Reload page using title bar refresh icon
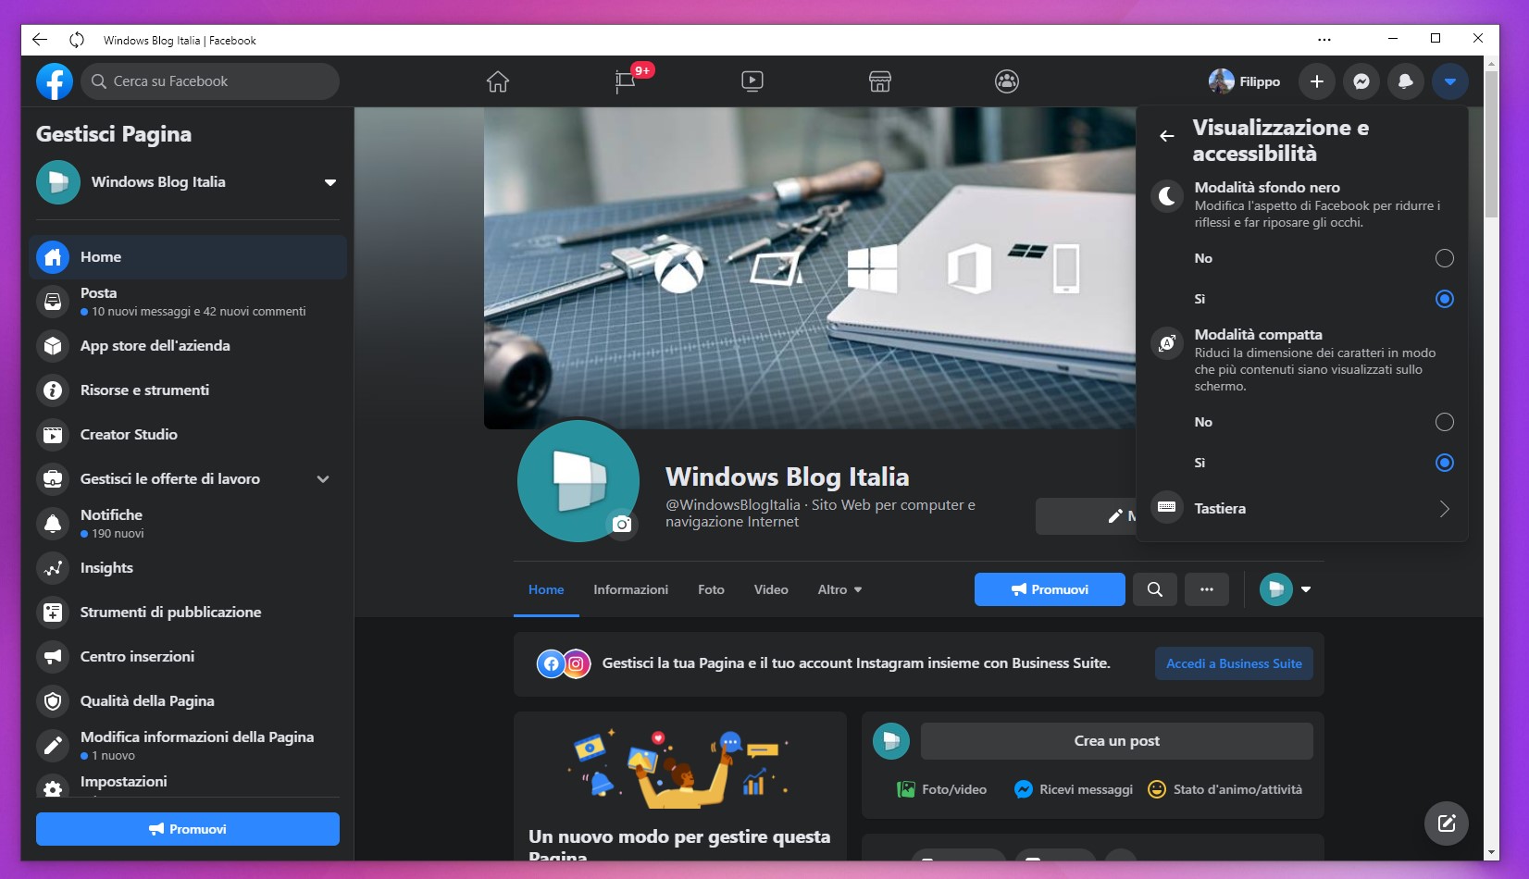The image size is (1529, 879). tap(77, 39)
